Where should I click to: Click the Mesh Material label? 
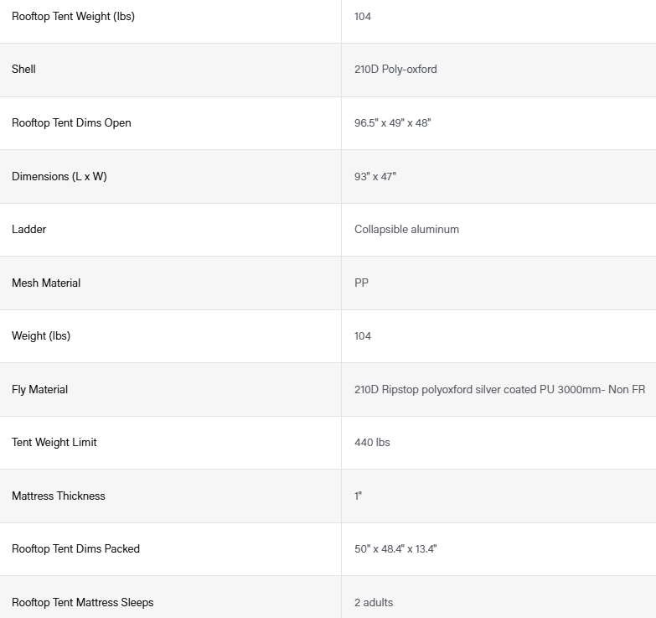[46, 283]
